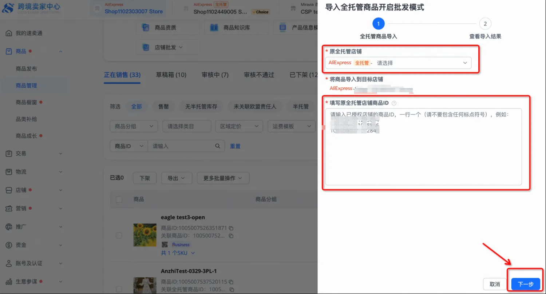Screen dimensions: 546x294
Task: Check the box for AnzhiTest-0329-3PL-1
Action: pyautogui.click(x=119, y=289)
